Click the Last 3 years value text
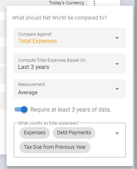This screenshot has width=137, height=169. point(34,67)
